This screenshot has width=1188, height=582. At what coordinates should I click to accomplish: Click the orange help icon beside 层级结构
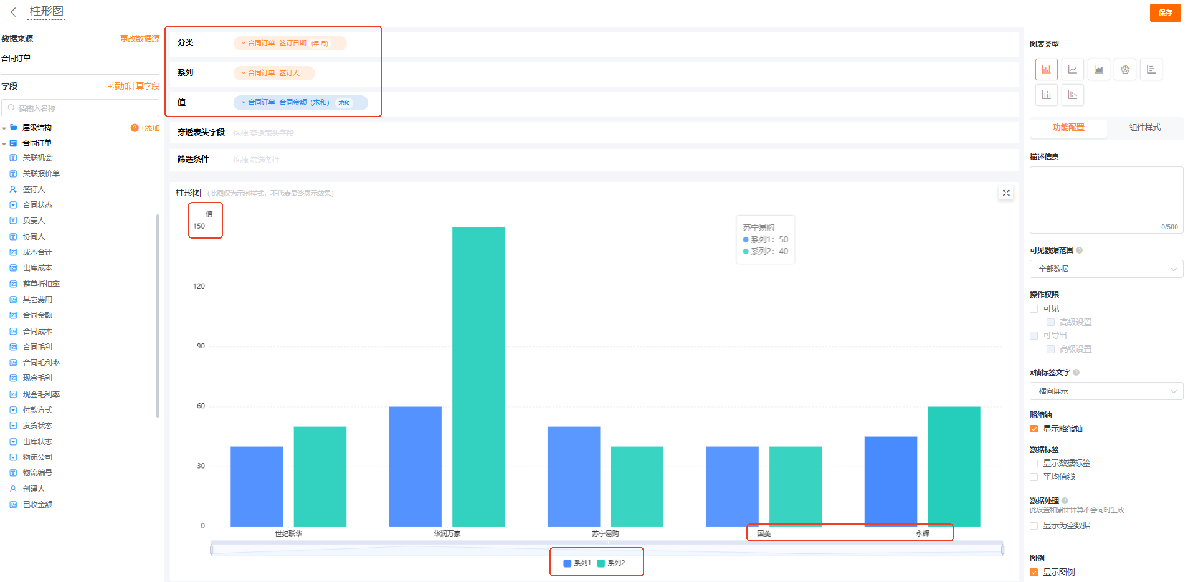click(x=134, y=128)
